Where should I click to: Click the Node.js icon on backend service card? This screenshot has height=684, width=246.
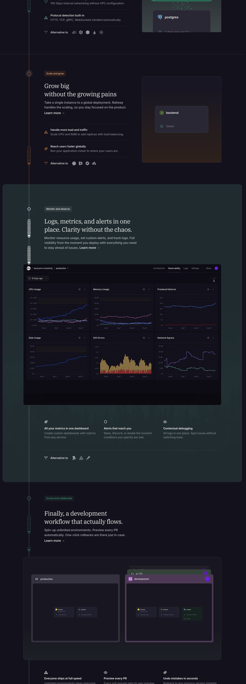pos(162,113)
